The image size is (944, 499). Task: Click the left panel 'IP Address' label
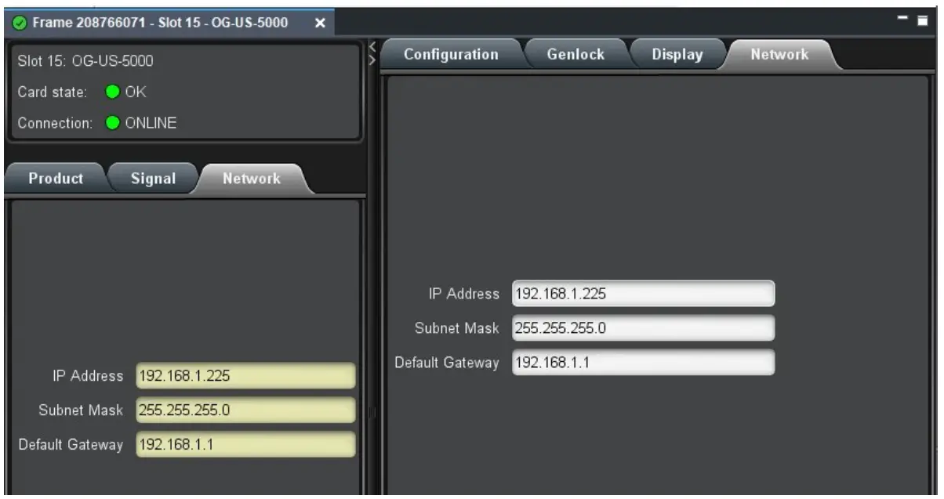[87, 376]
